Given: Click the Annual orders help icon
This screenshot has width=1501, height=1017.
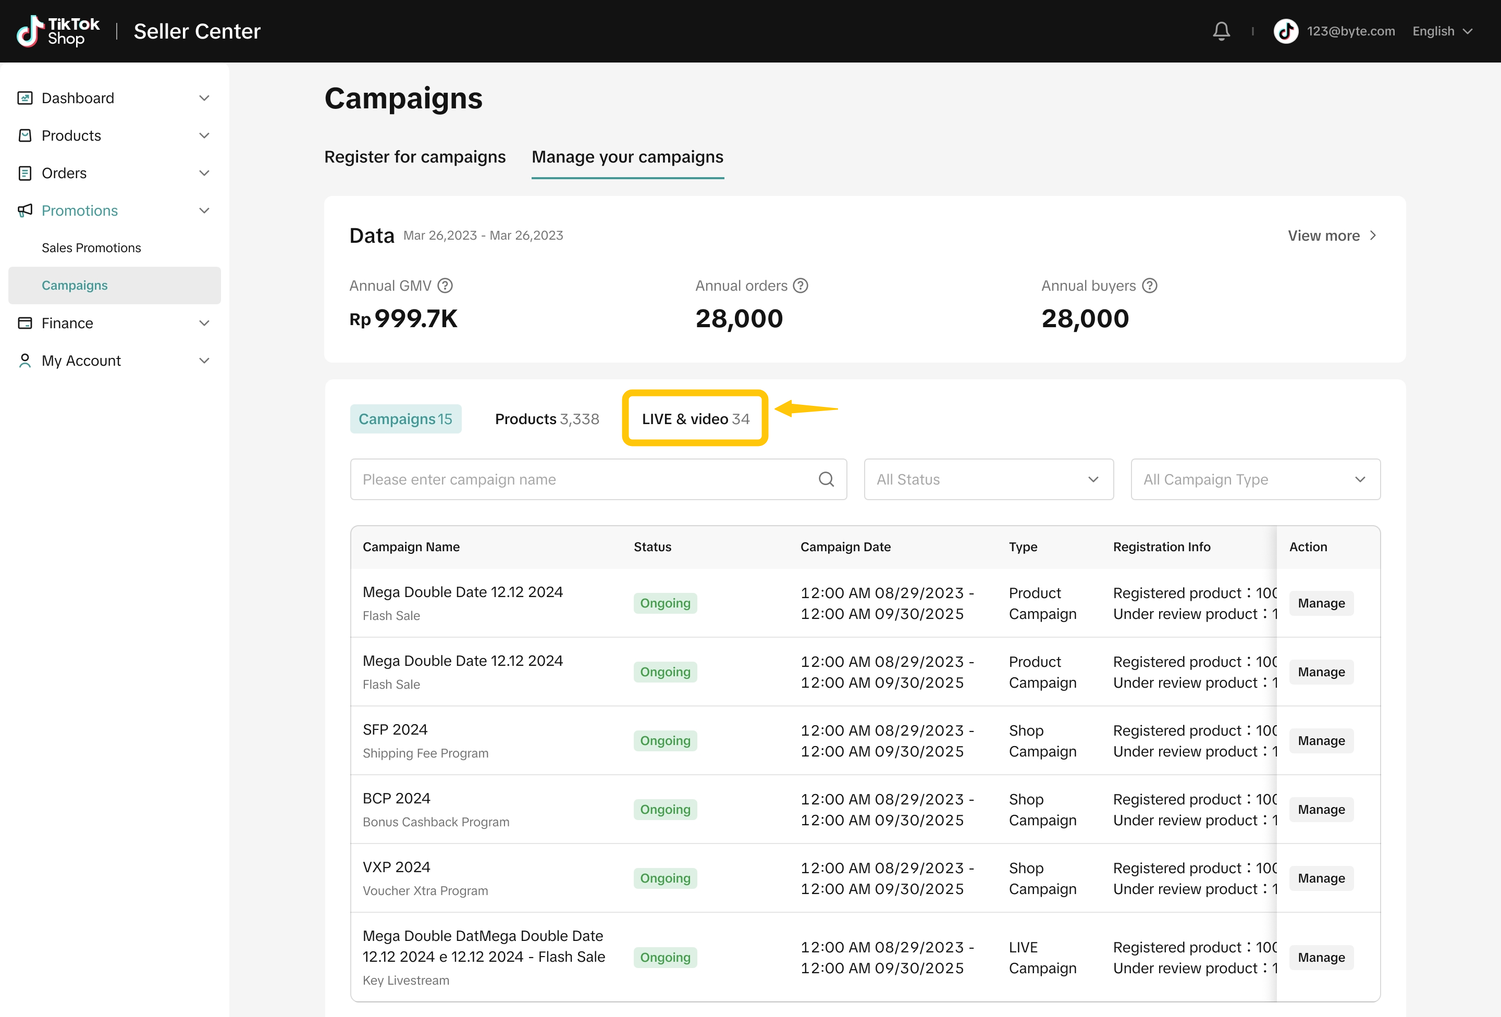Looking at the screenshot, I should tap(800, 286).
